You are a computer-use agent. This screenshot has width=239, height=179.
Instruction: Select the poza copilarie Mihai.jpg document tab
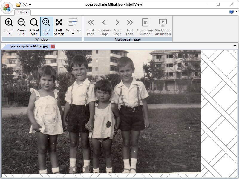pos(29,46)
